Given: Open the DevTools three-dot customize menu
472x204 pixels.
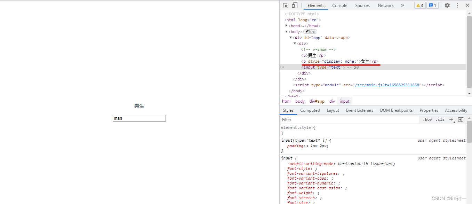Looking at the screenshot, I should (457, 5).
